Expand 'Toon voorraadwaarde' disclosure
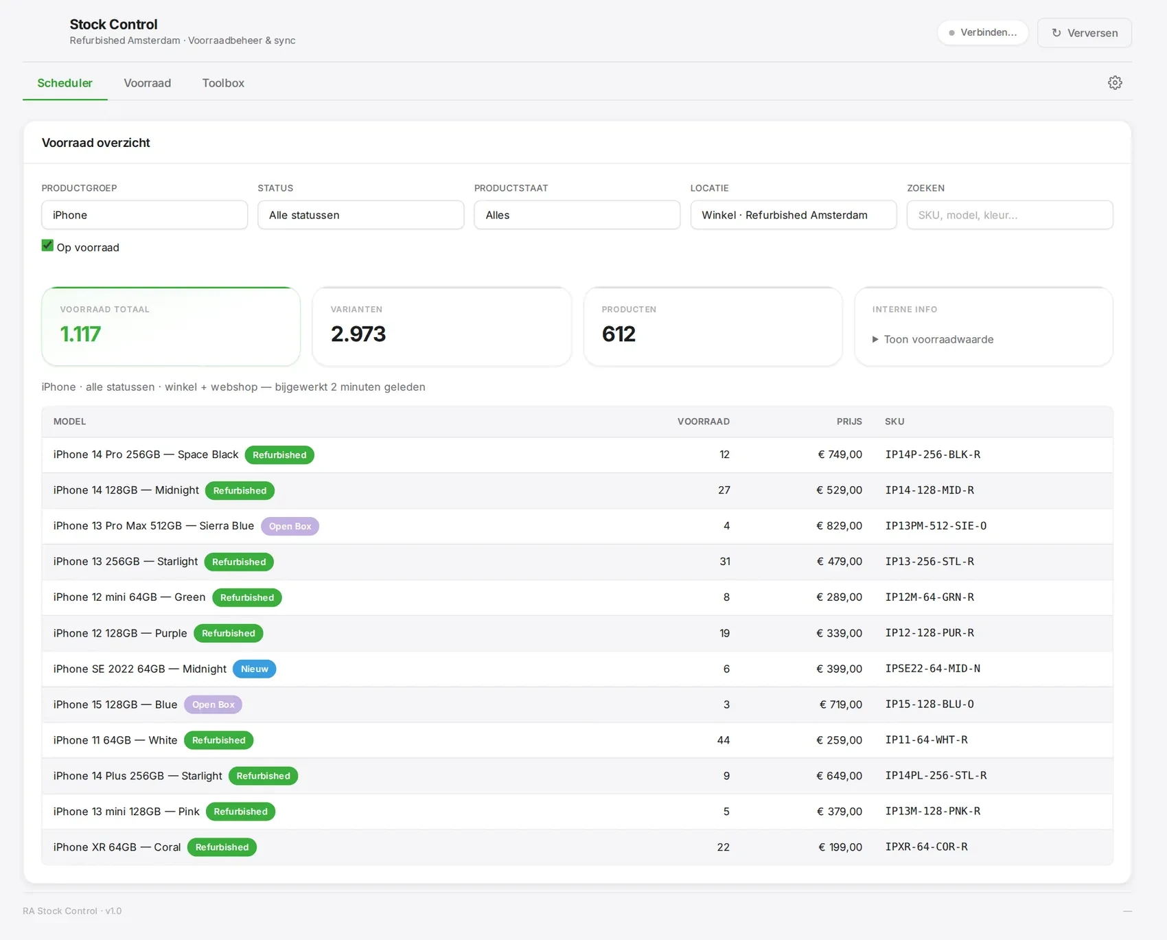Viewport: 1167px width, 940px height. (933, 339)
